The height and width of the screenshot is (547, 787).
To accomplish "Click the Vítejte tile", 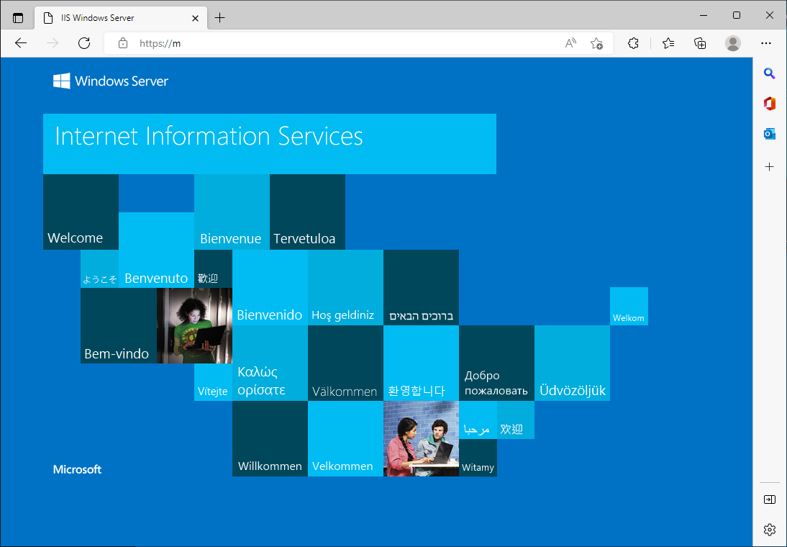I will 213,382.
